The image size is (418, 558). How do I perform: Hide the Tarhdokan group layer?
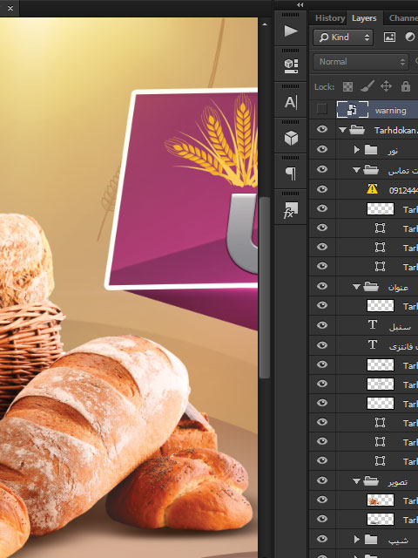click(322, 129)
